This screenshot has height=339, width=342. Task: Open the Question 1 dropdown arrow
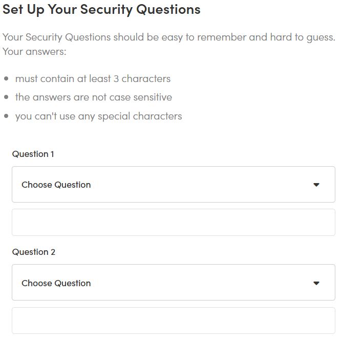(x=316, y=185)
